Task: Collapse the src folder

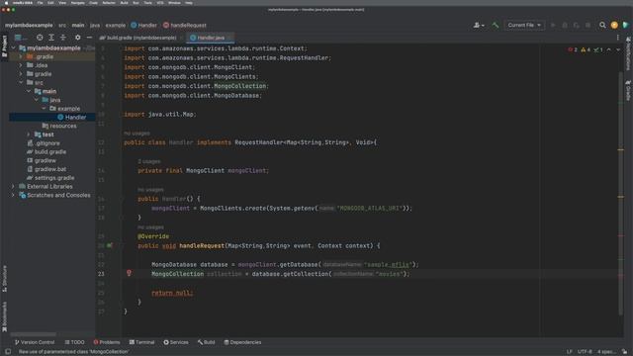Action: (21, 82)
